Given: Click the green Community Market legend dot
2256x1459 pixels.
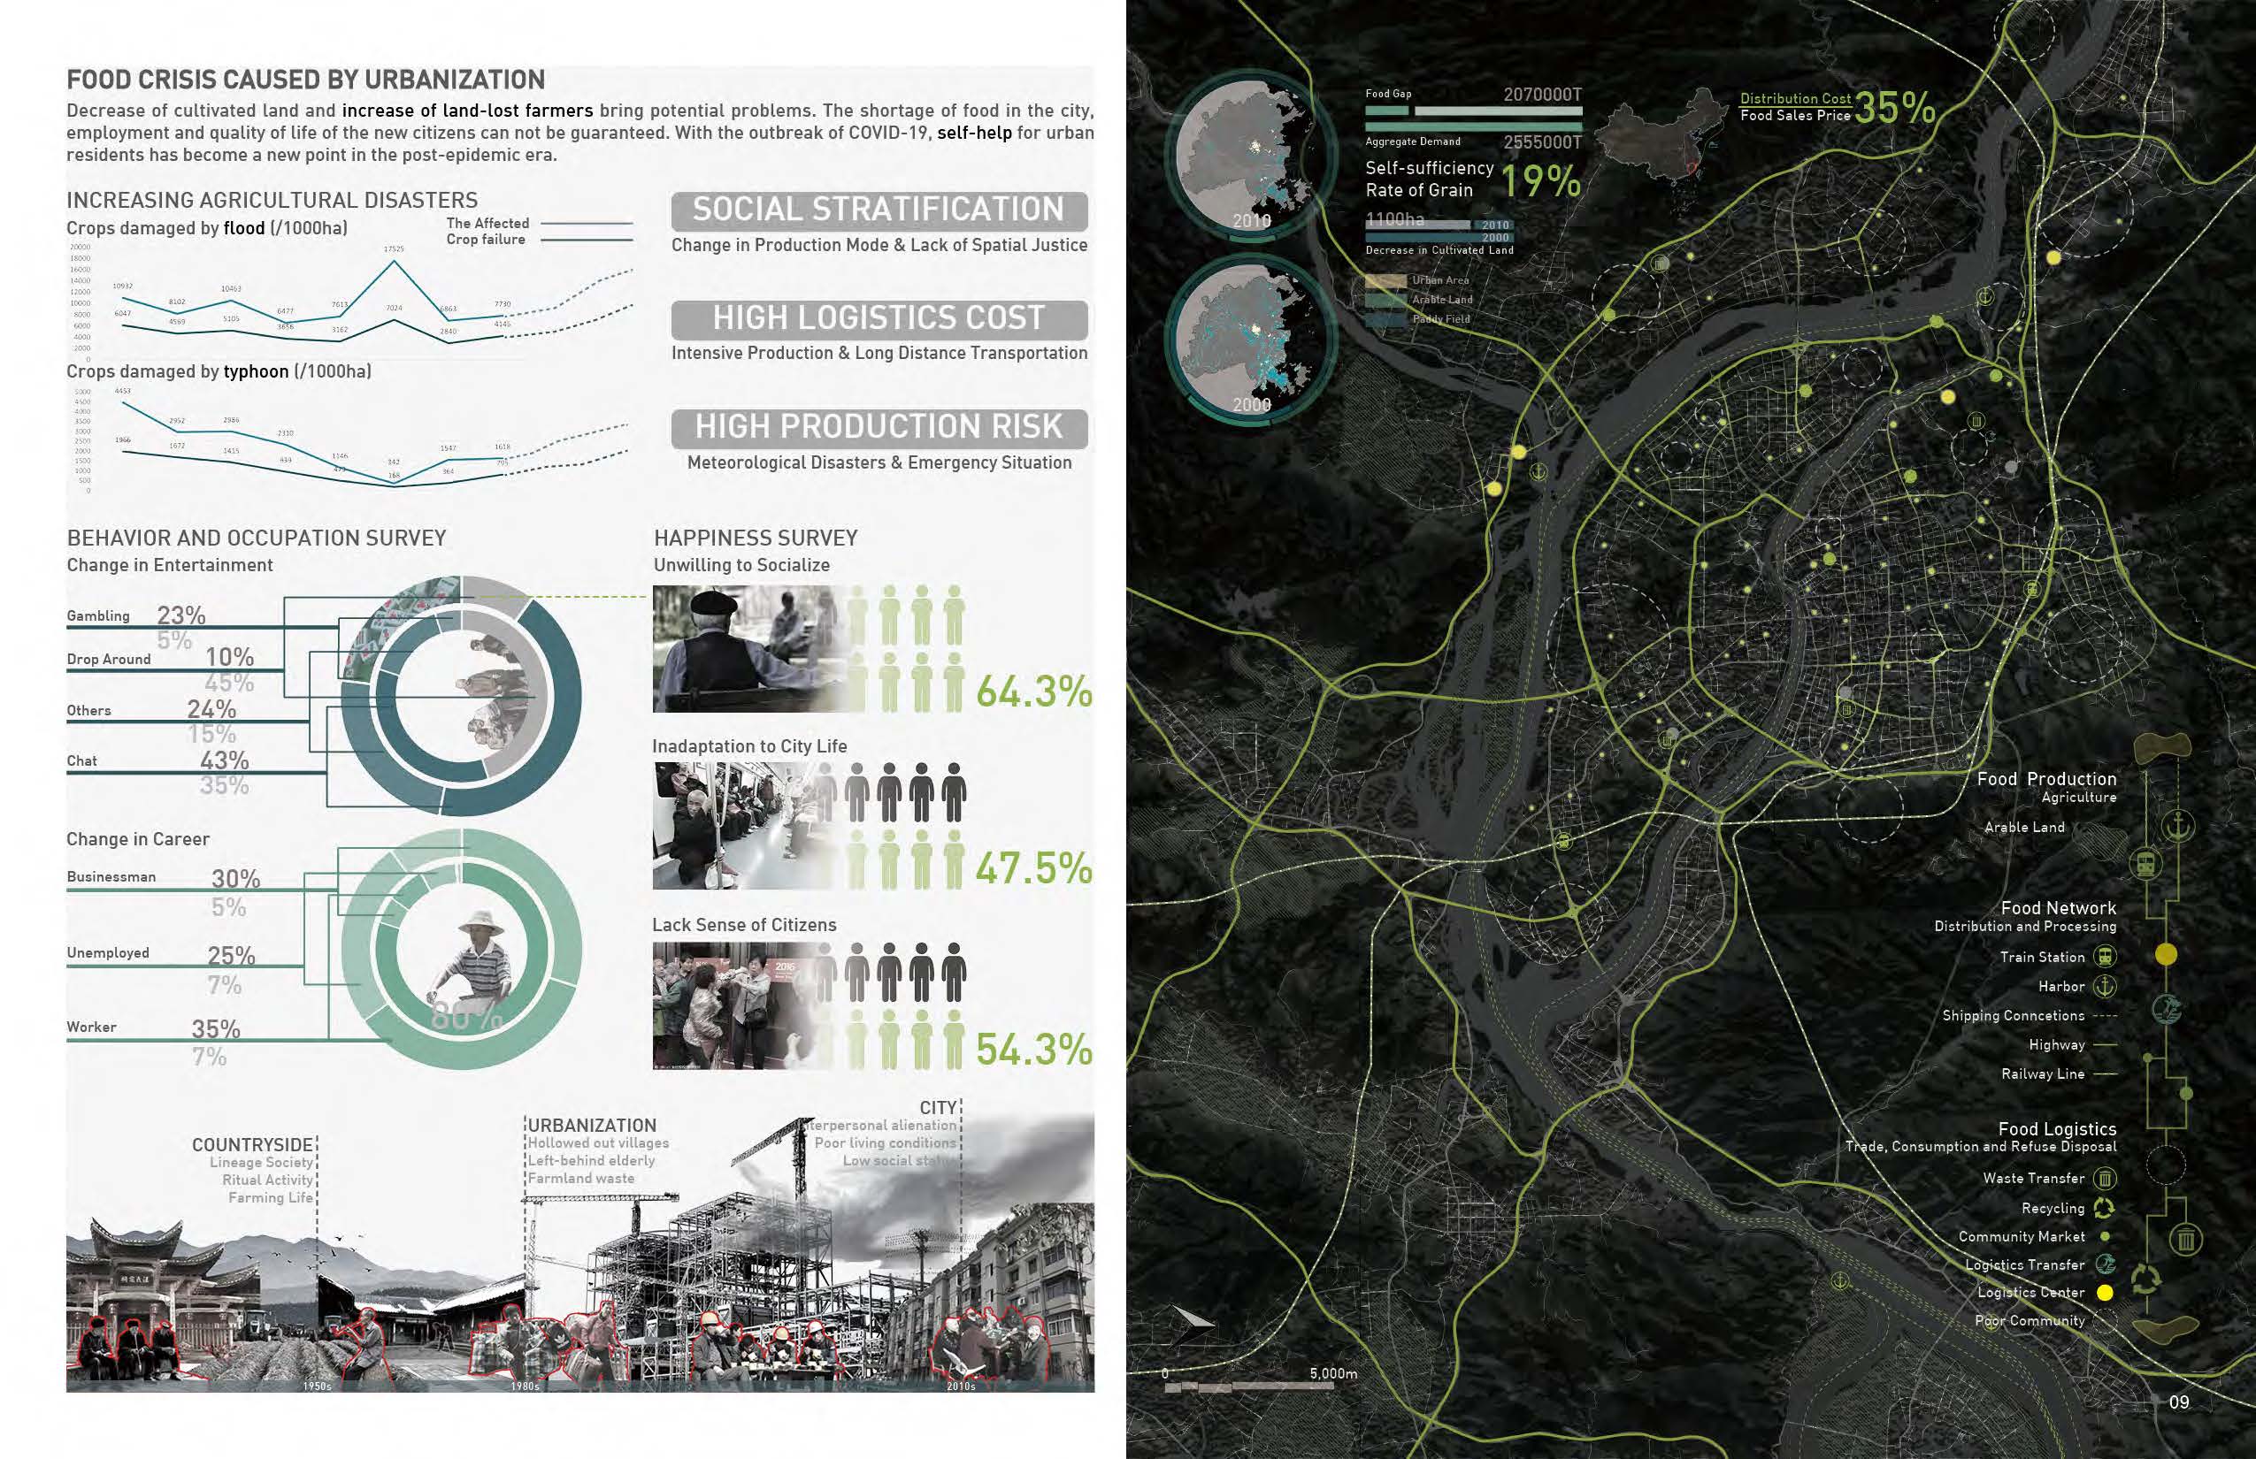Looking at the screenshot, I should [x=2105, y=1236].
